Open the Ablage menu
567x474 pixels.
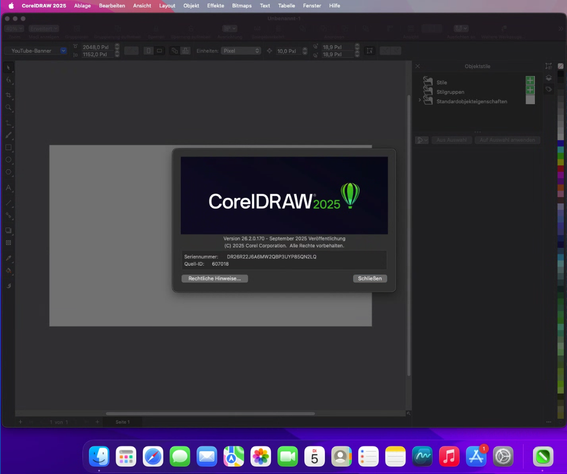tap(82, 5)
